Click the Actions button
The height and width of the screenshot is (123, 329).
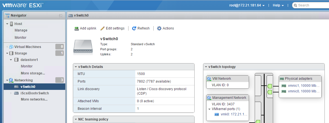pos(165,28)
